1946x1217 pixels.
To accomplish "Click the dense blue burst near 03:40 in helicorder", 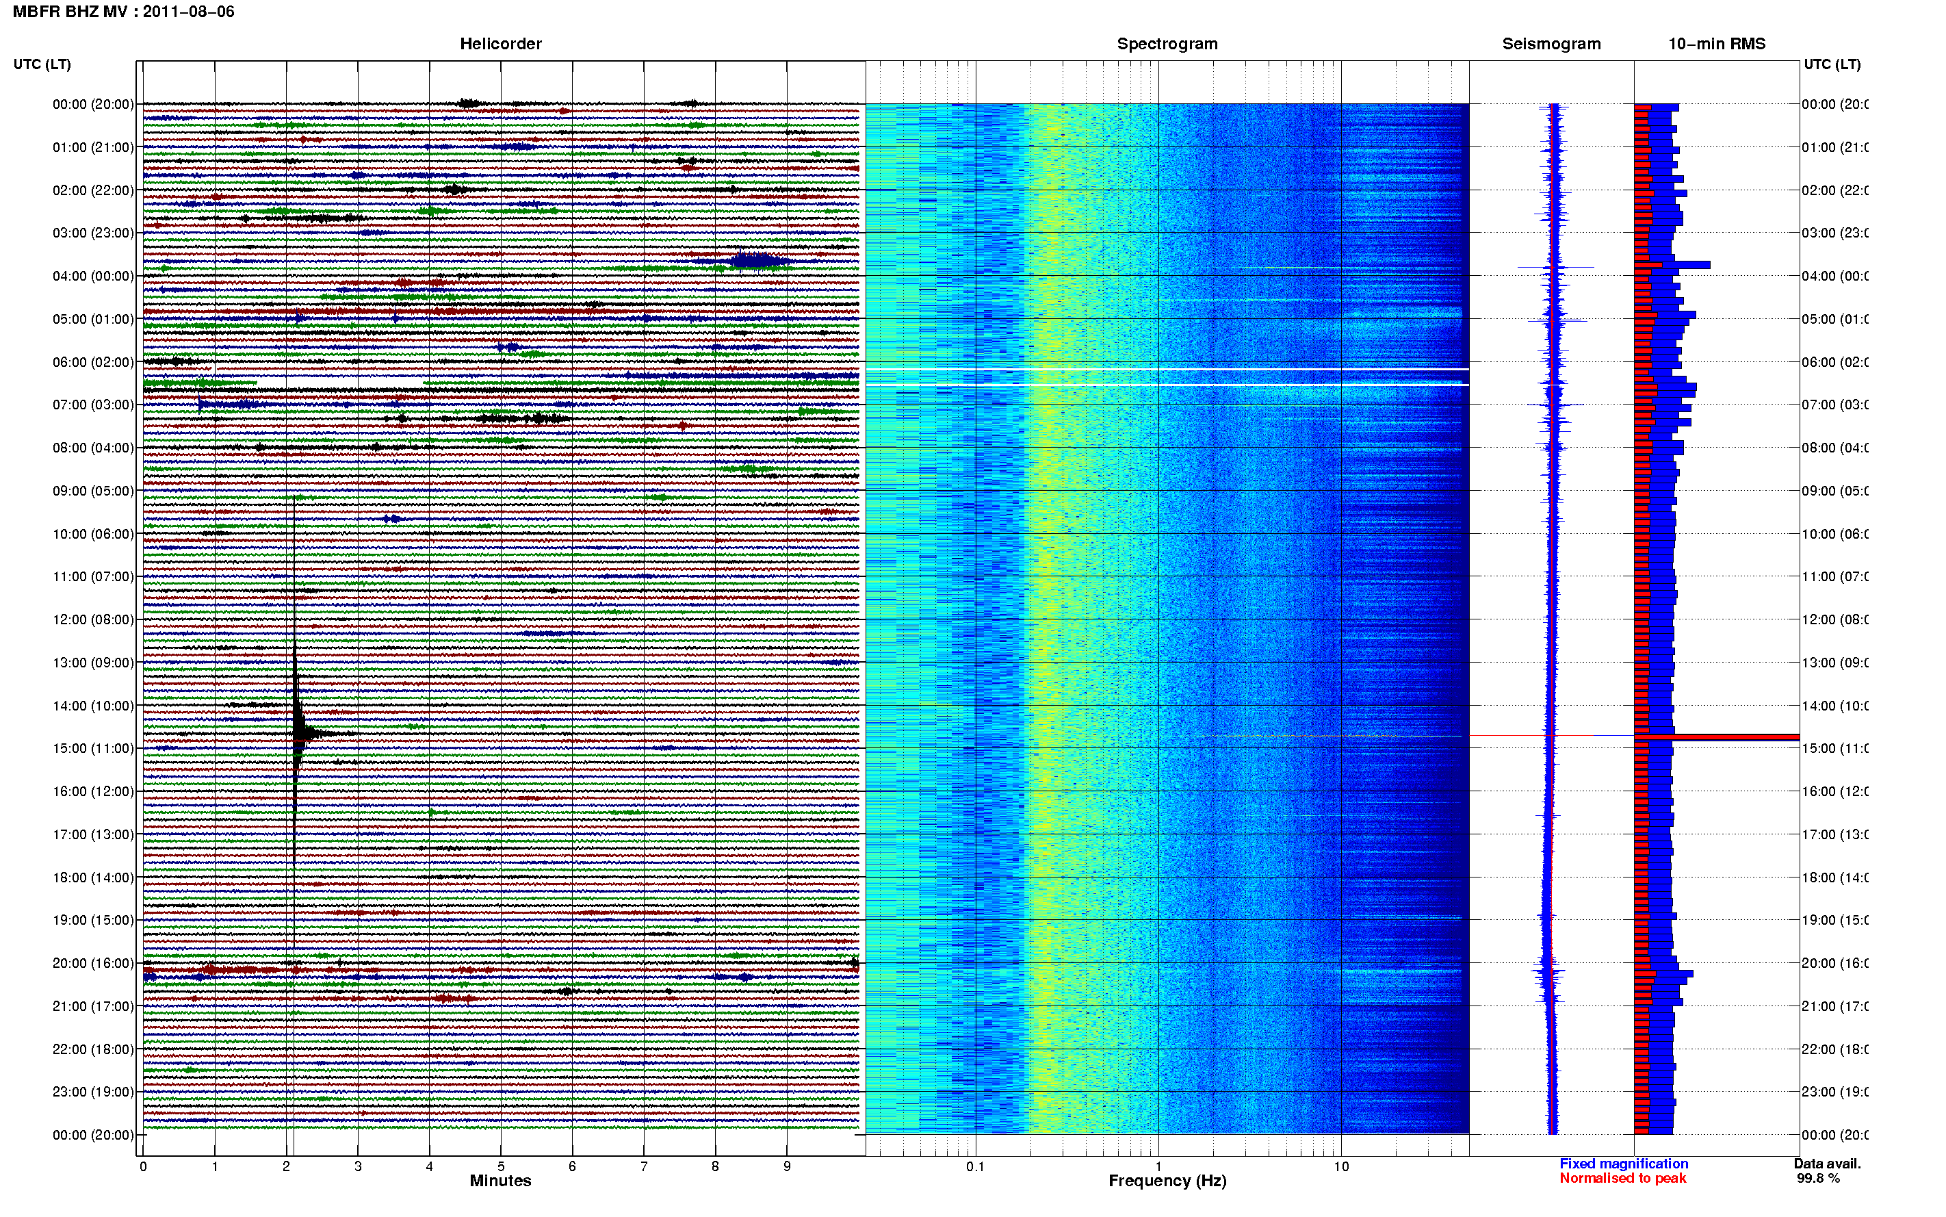I will pyautogui.click(x=755, y=260).
